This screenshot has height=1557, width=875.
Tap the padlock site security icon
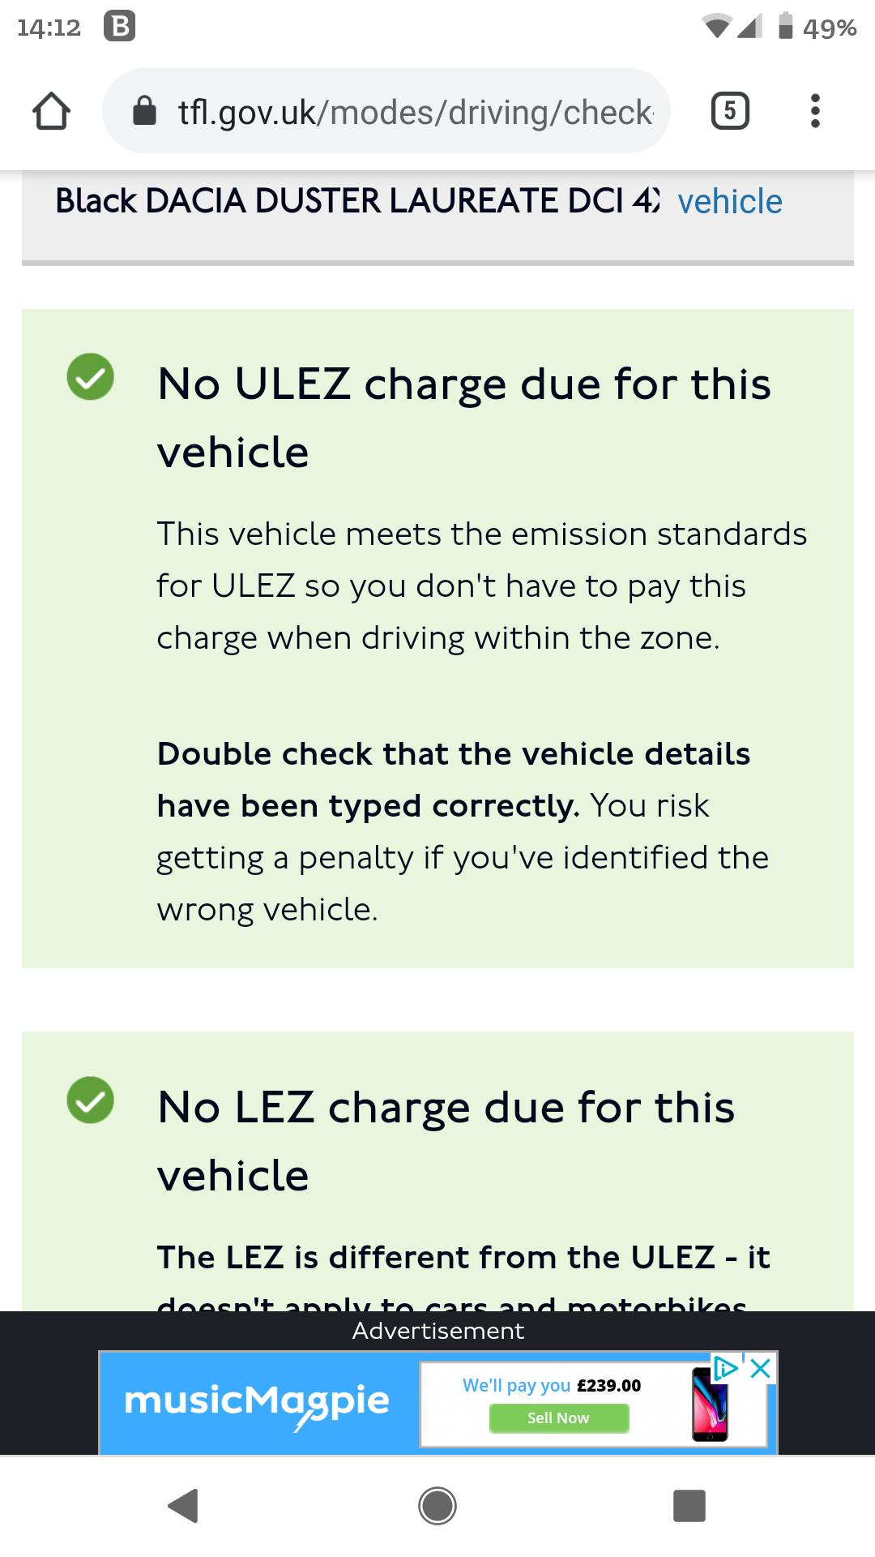[144, 111]
